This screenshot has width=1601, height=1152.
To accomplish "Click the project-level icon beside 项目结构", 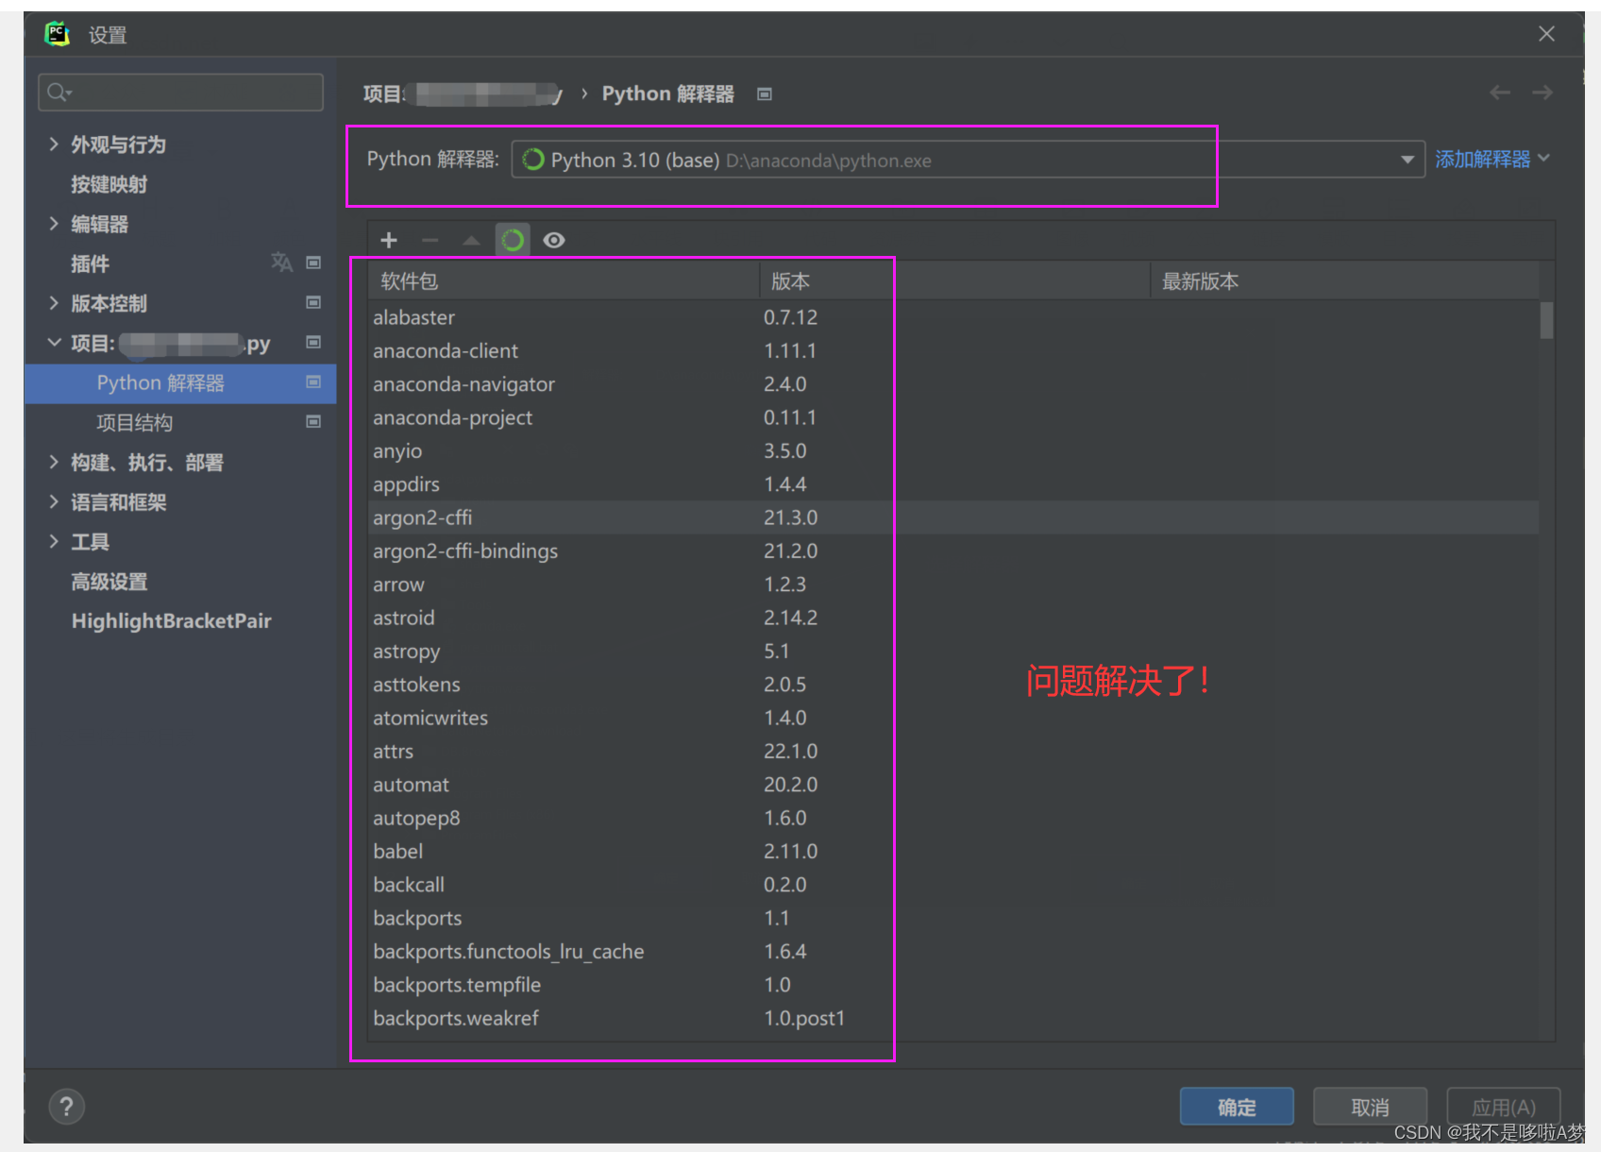I will click(313, 421).
